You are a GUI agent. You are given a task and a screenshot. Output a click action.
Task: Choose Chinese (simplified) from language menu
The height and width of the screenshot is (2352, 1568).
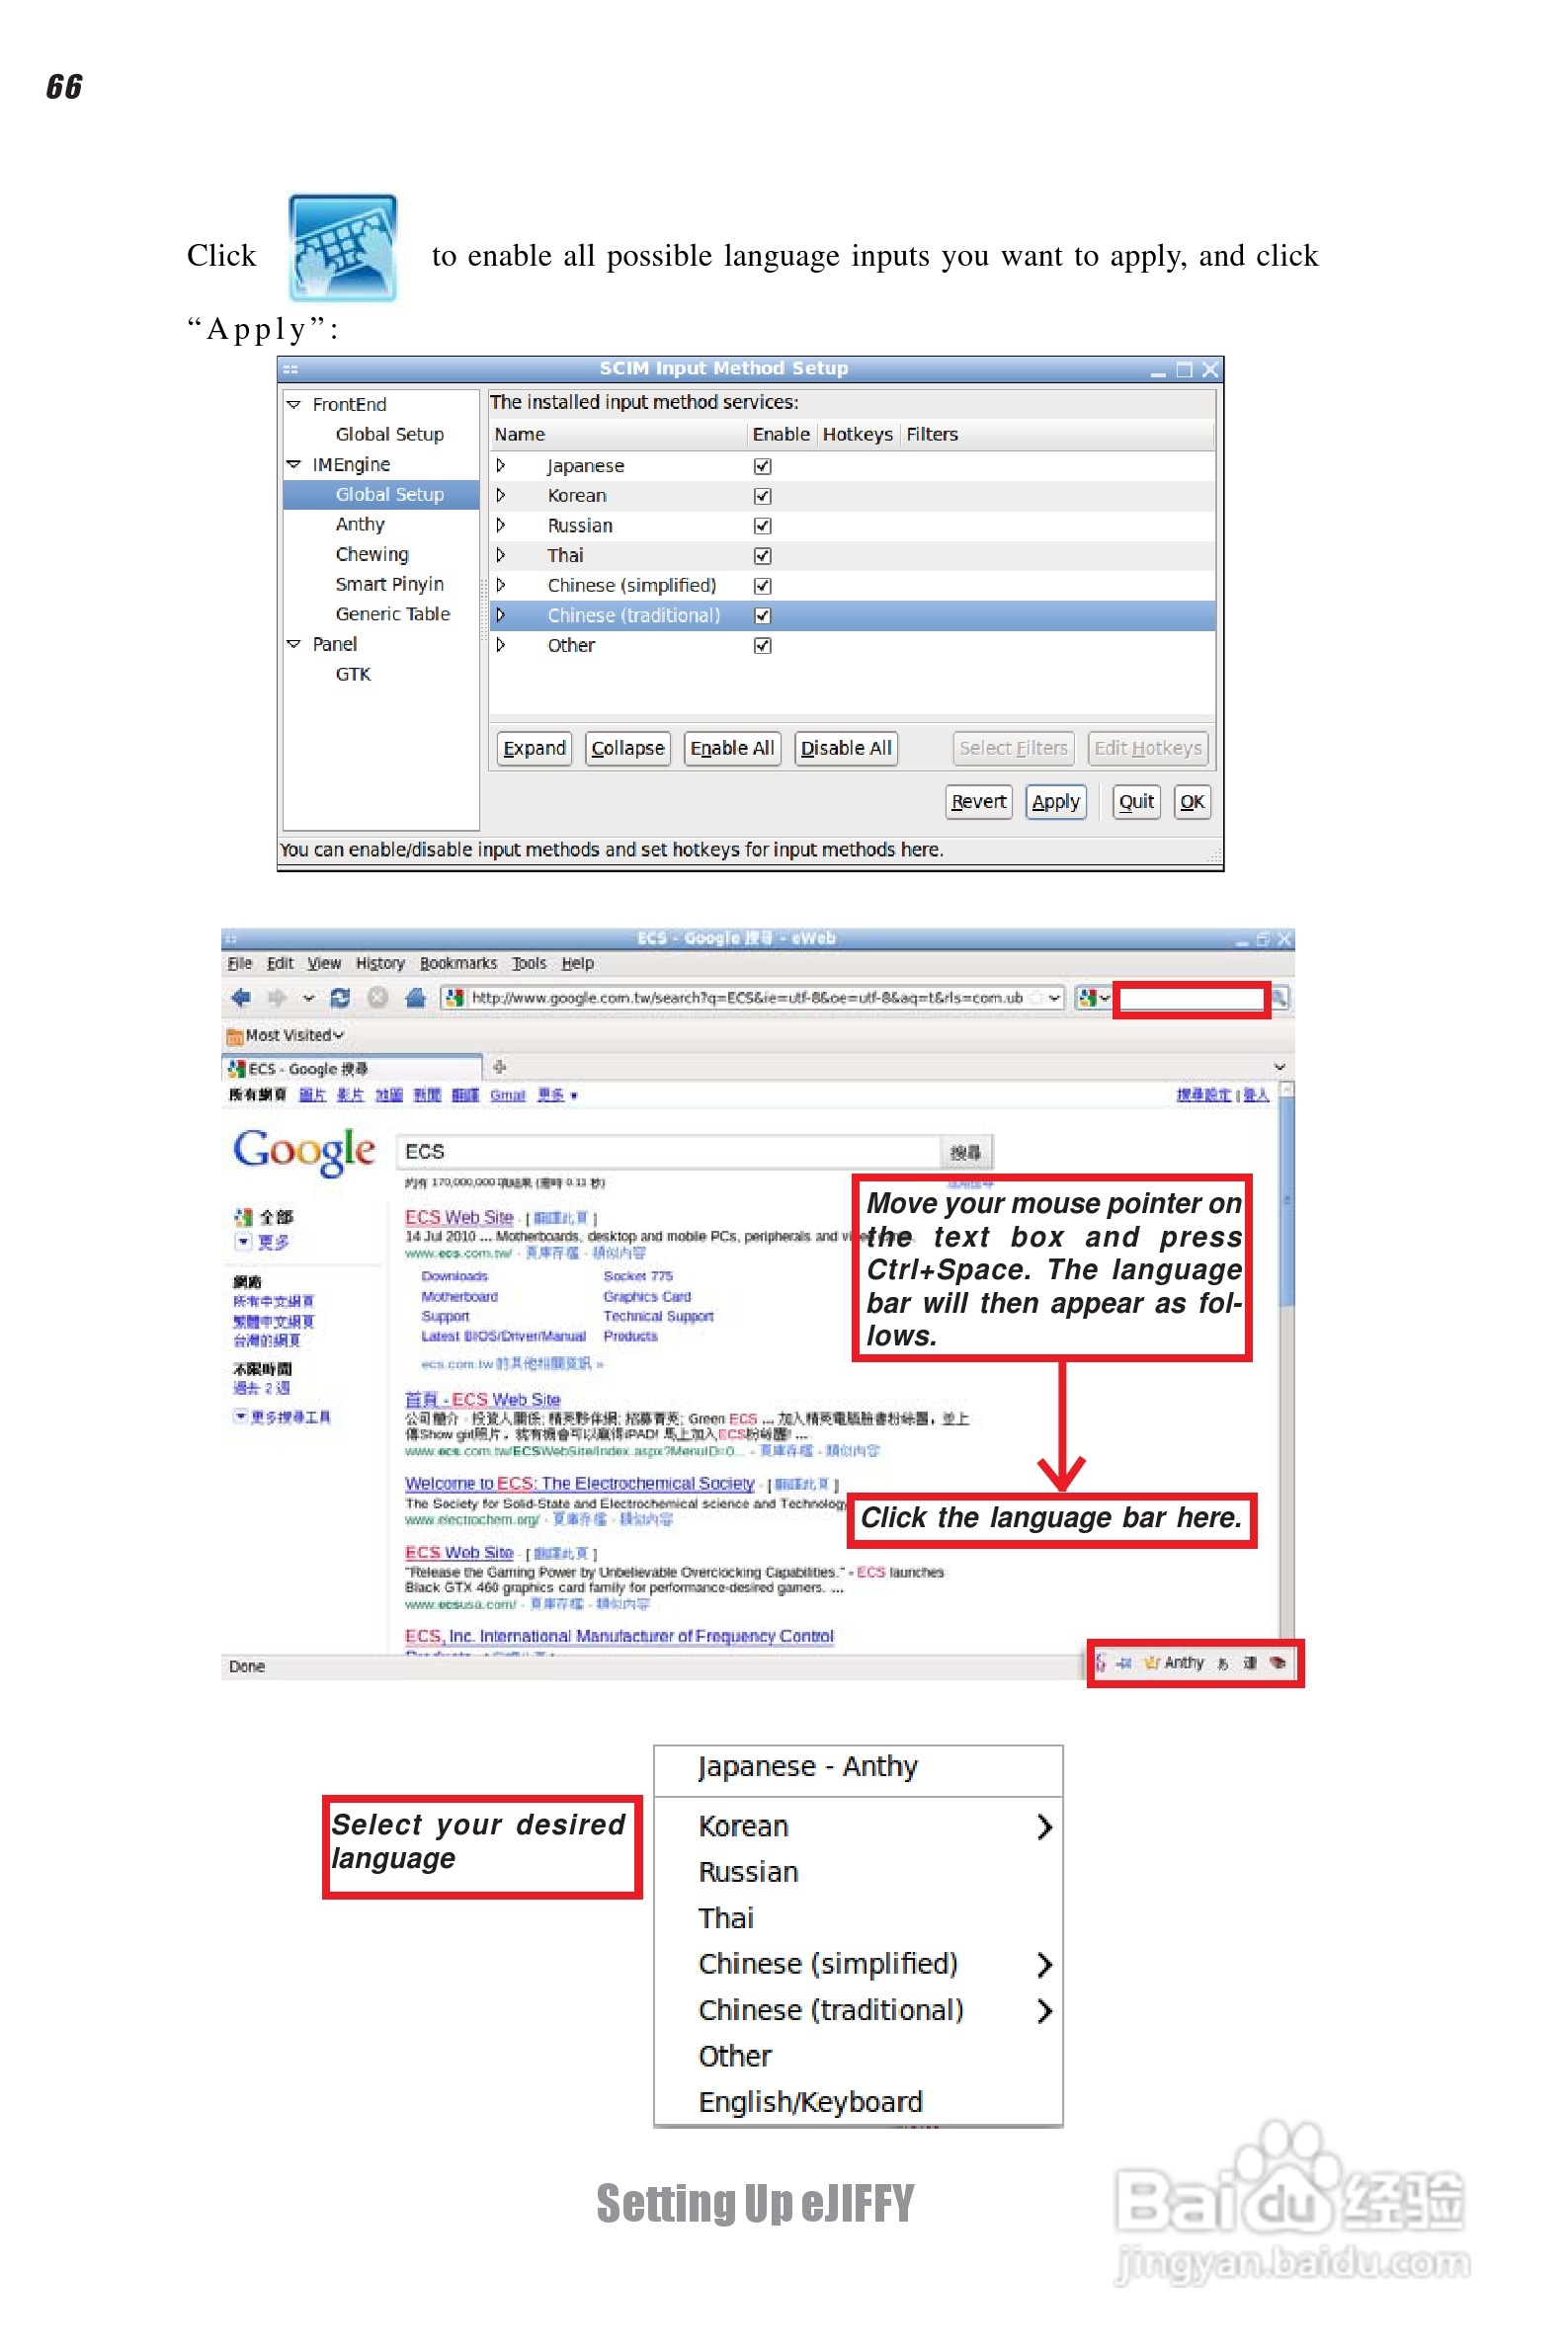point(858,1965)
